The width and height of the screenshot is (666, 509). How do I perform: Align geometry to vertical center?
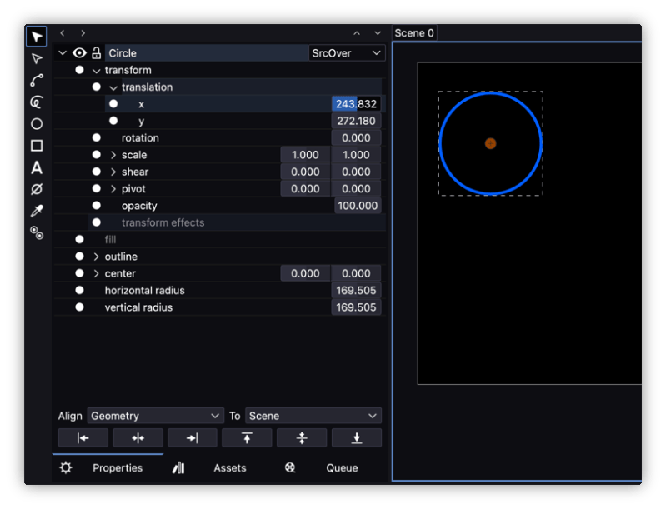pyautogui.click(x=302, y=437)
